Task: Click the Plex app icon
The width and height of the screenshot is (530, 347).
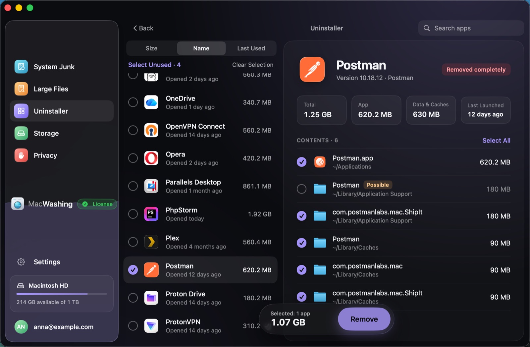Action: [x=151, y=242]
